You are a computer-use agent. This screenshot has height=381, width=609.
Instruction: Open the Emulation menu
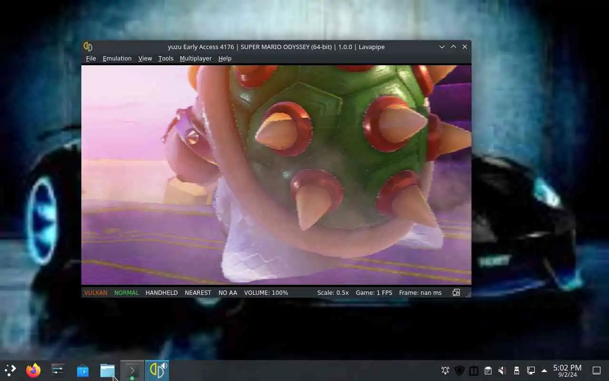[117, 59]
